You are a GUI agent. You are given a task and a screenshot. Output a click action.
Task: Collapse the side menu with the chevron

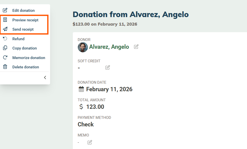point(45,78)
